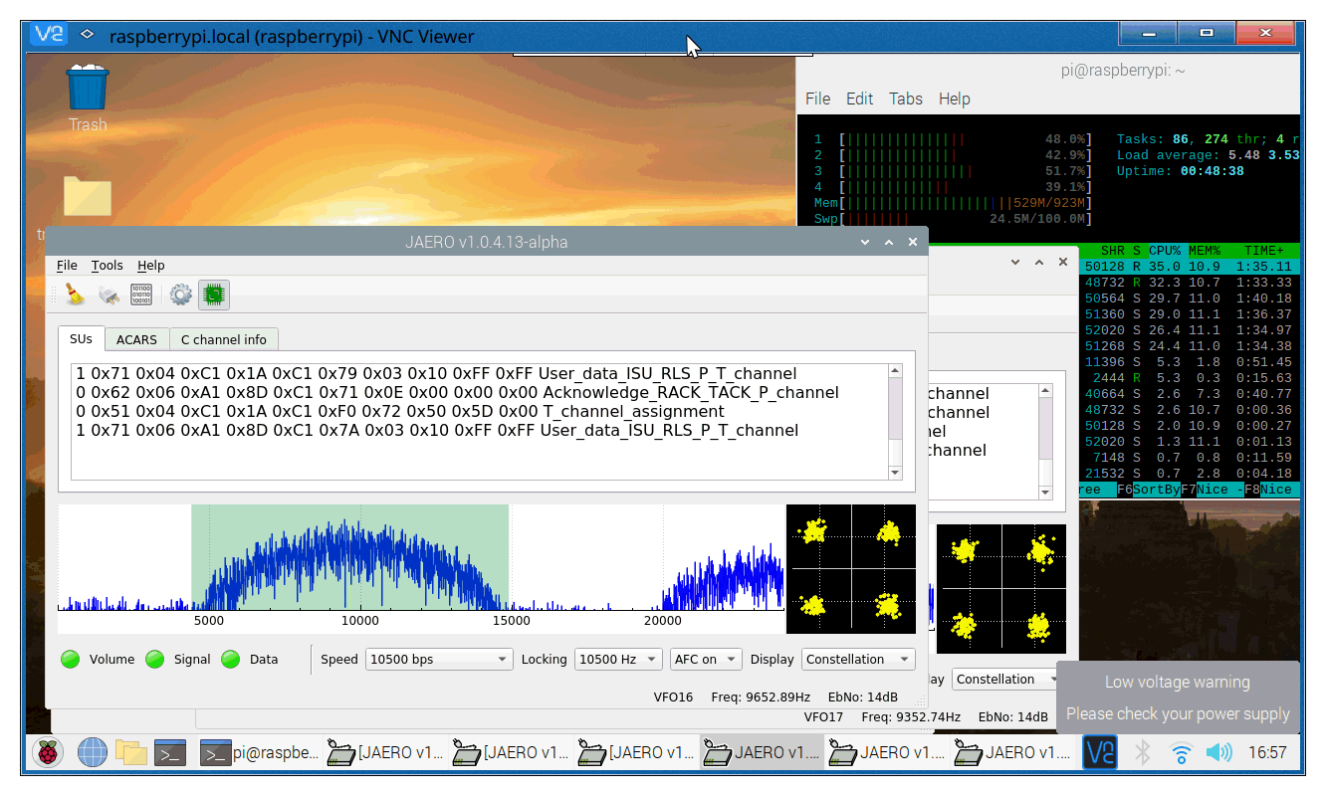The image size is (1326, 796).
Task: Switch to the pi@raspbe... terminal taskbar entry
Action: tap(260, 753)
